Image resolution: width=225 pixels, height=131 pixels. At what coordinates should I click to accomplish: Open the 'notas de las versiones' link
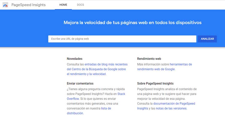pos(171,108)
